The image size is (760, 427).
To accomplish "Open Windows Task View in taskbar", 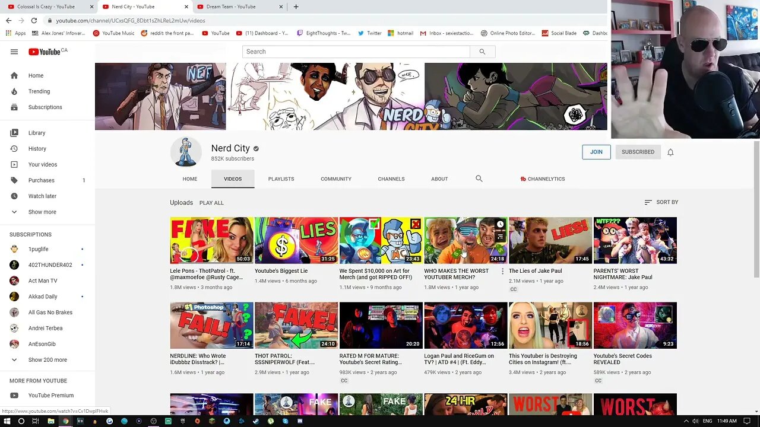I will [36, 421].
